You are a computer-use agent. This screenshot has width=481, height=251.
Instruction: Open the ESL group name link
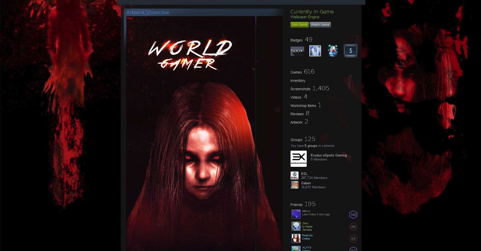point(304,174)
